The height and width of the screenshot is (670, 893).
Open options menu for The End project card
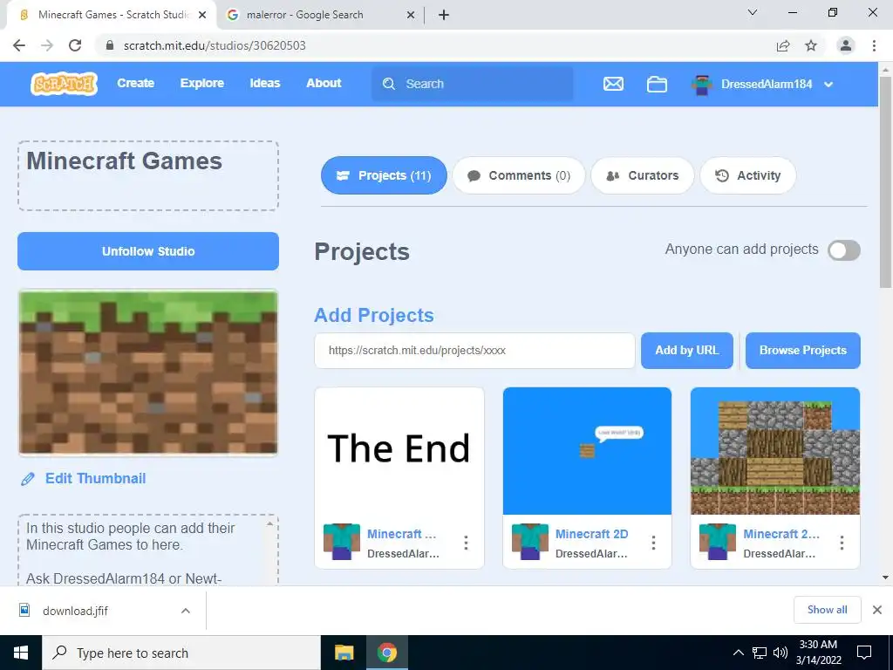pos(466,543)
